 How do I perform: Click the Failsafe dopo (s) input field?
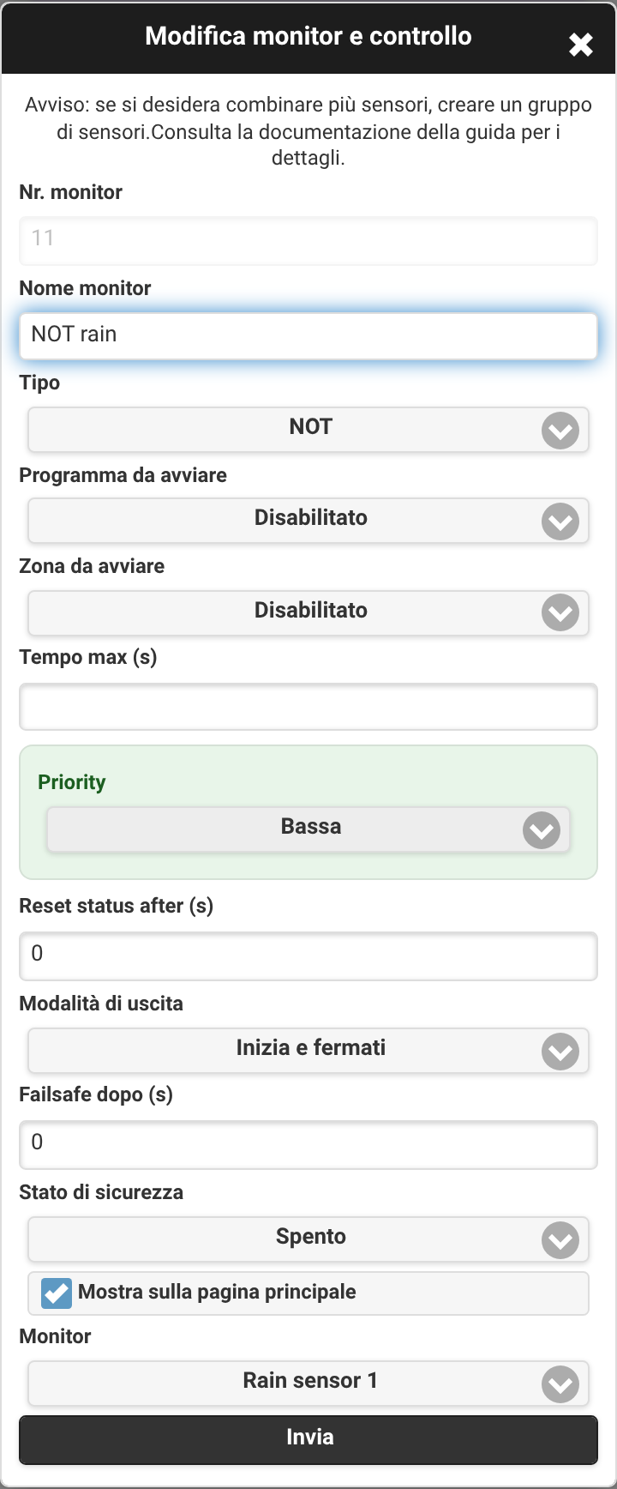(308, 1144)
